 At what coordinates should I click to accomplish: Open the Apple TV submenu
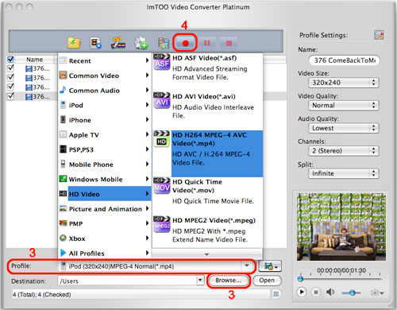[x=105, y=135]
